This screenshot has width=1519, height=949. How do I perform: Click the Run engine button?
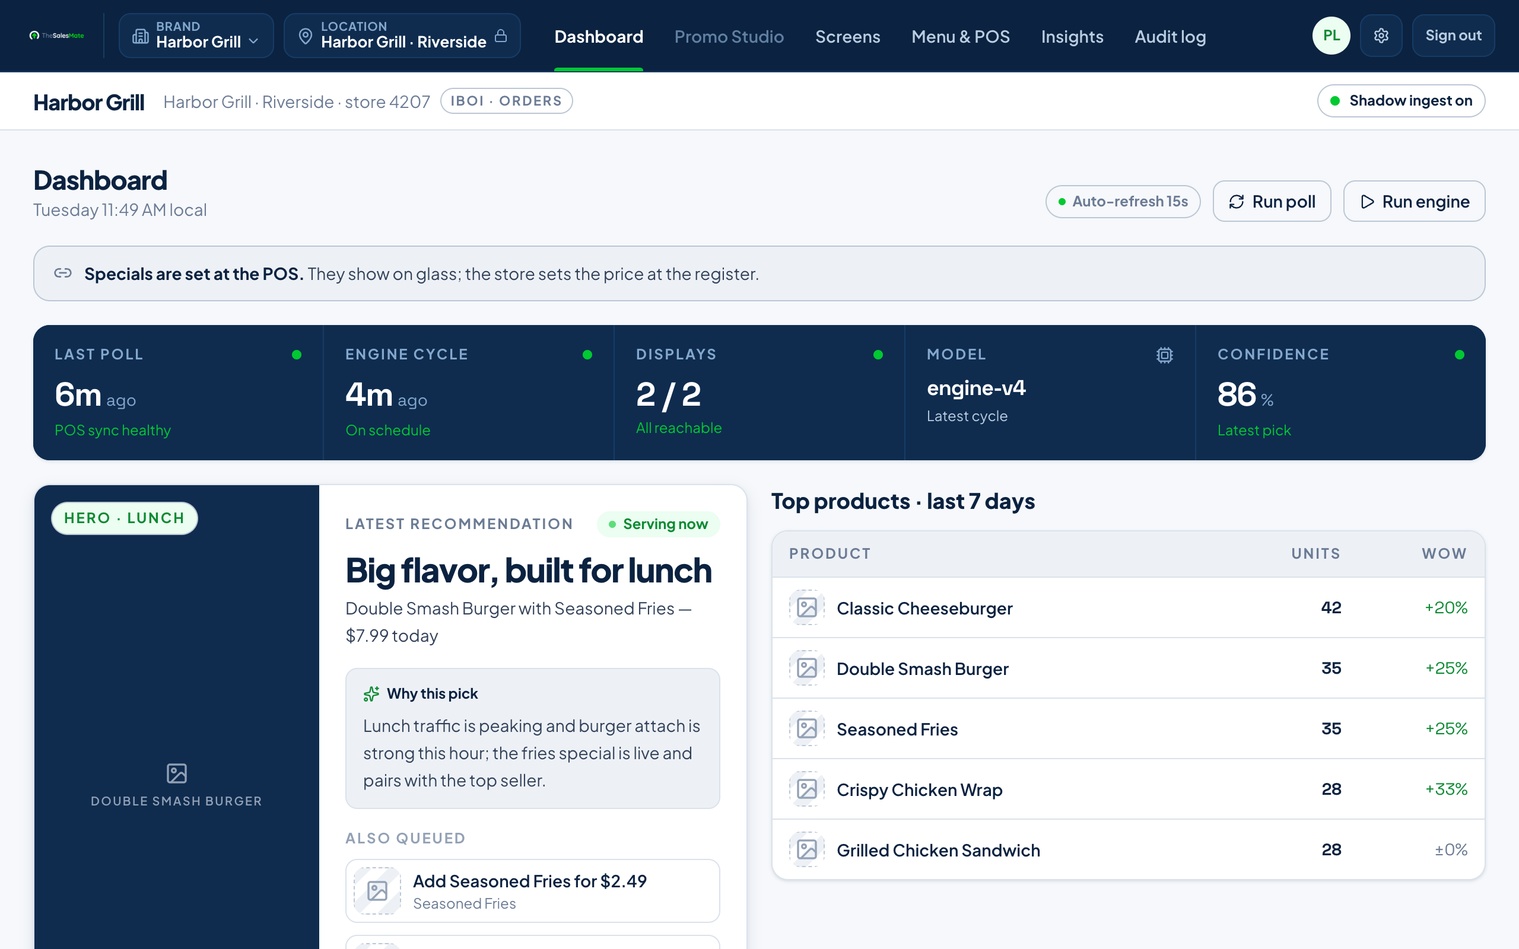(1414, 202)
